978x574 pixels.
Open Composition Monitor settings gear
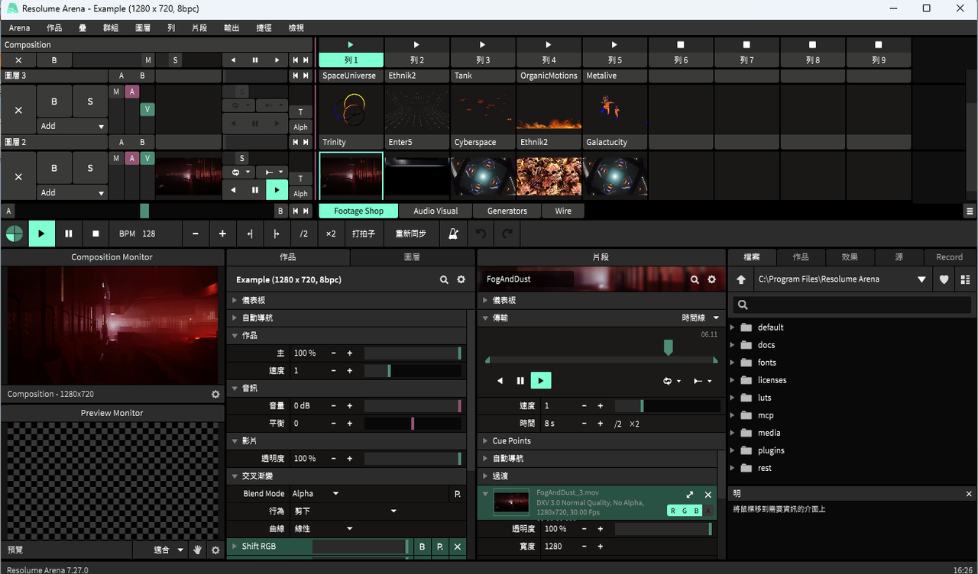[215, 395]
